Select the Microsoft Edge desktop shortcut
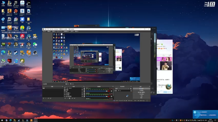The image size is (218, 122). (x=3, y=54)
